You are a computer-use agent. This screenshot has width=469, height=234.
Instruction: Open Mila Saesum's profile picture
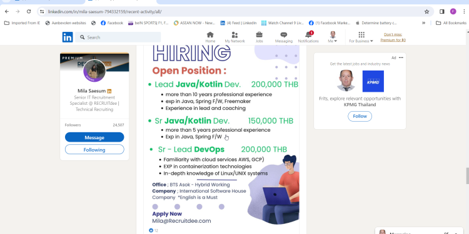tap(94, 71)
